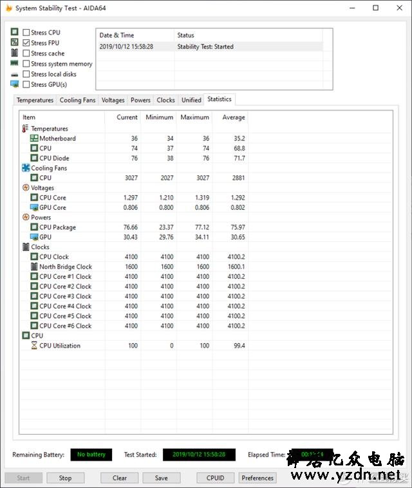412x488 pixels.
Task: Click the GPU power monitor icon
Action: point(34,237)
